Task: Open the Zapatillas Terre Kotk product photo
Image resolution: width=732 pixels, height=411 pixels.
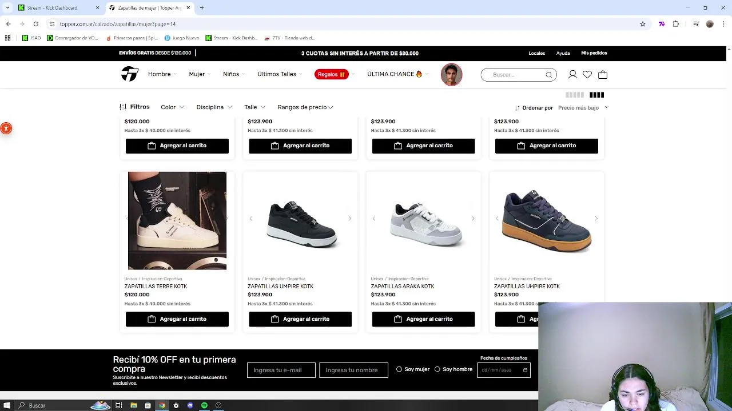Action: [177, 220]
